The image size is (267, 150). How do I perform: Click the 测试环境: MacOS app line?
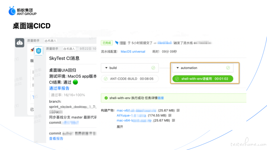point(73,76)
